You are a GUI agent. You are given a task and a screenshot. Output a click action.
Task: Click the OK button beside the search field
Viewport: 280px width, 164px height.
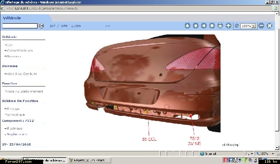[41, 26]
